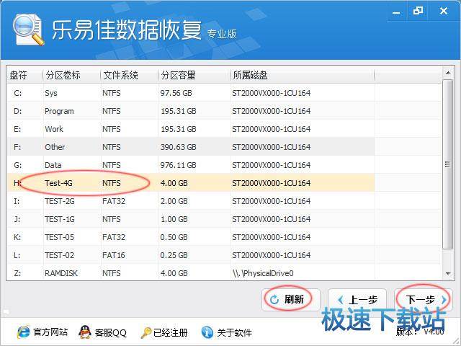Select the L: drive row
The height and width of the screenshot is (346, 461).
tap(191, 254)
